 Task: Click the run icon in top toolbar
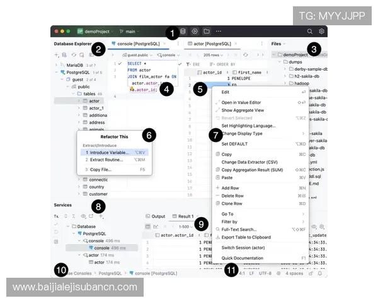point(195,31)
